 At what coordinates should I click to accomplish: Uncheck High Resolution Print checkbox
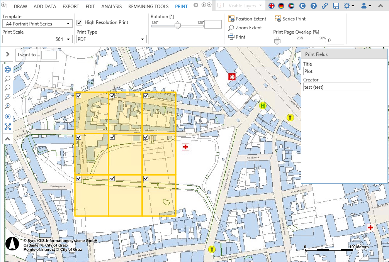point(80,22)
